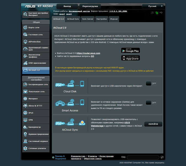The width and height of the screenshot is (186, 166).
Task: Open the ASUS Webstorage link
Action: pyautogui.click(x=97, y=126)
